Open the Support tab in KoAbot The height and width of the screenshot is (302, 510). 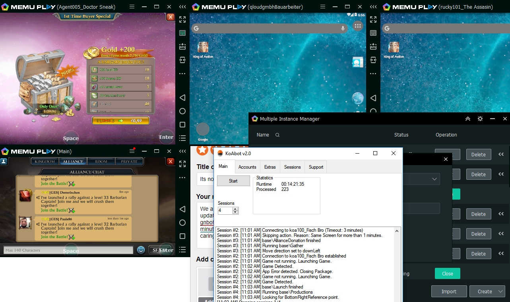point(316,167)
